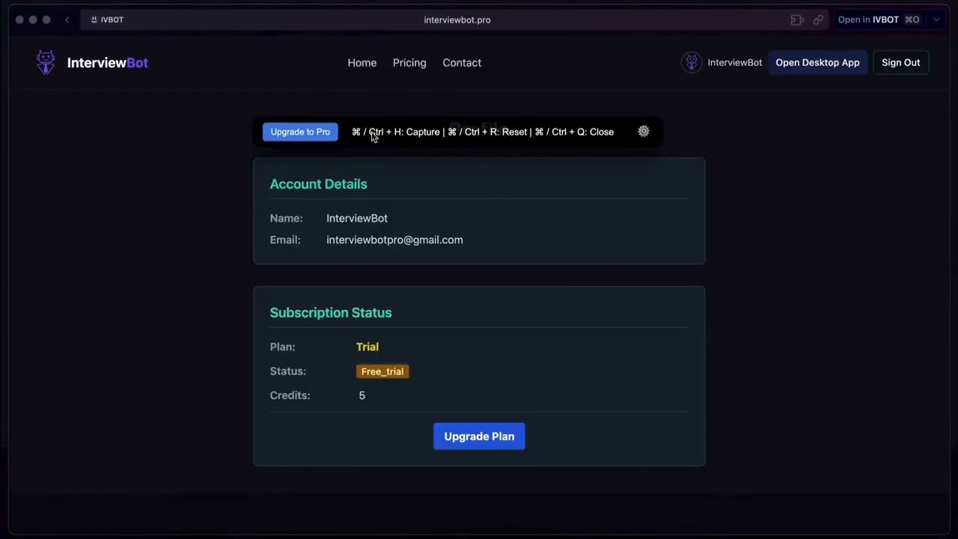The width and height of the screenshot is (958, 539).
Task: Click the Upgrade Plan button
Action: [479, 436]
